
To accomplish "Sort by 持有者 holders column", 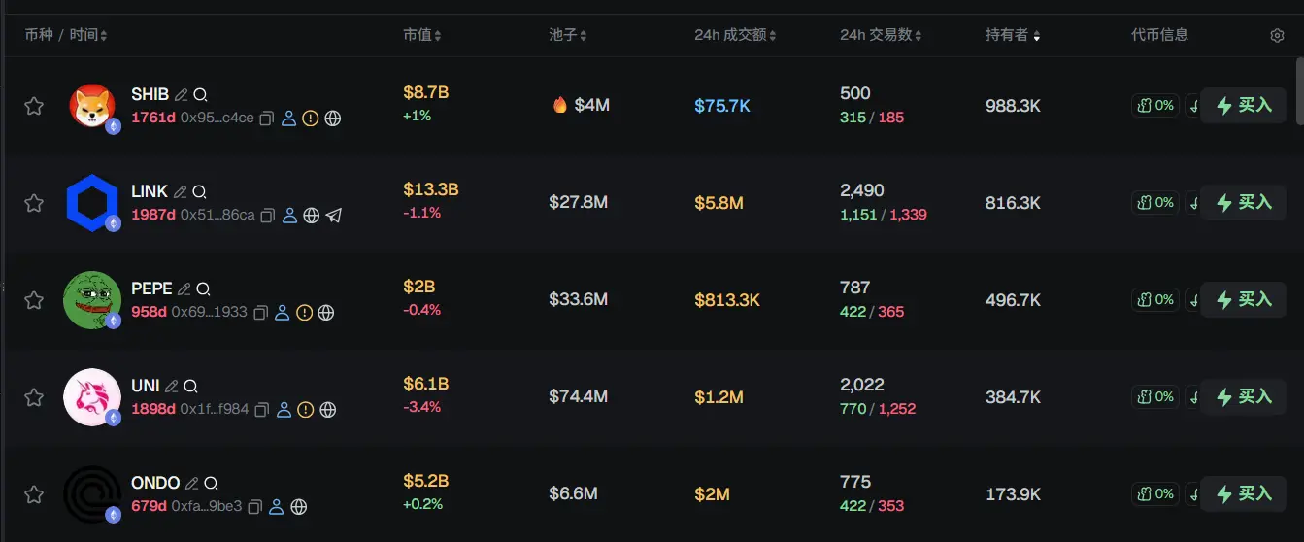I will coord(1013,35).
